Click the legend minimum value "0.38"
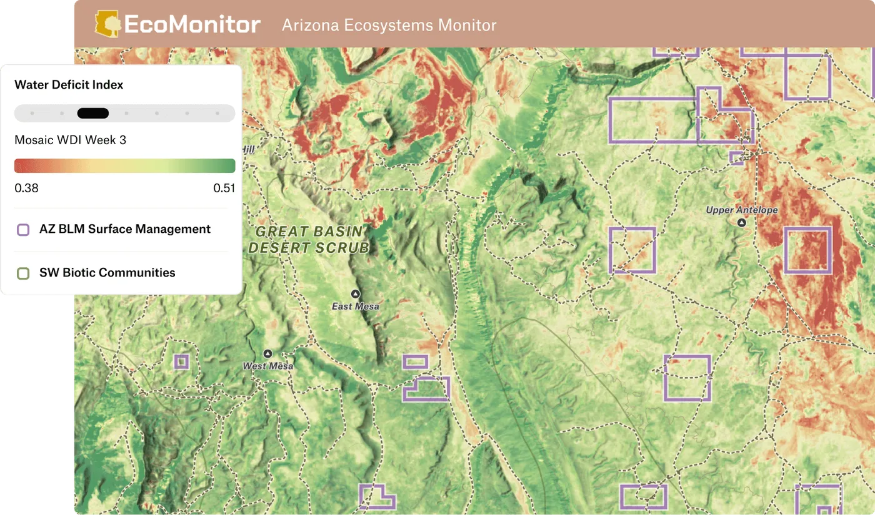This screenshot has width=875, height=515. click(x=26, y=188)
